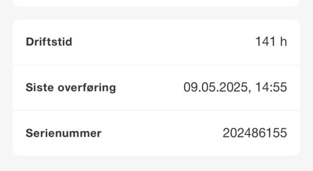
Task: Tap the 14:55 transfer time
Action: 271,87
